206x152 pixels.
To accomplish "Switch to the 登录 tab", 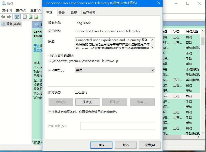I will (x=62, y=12).
